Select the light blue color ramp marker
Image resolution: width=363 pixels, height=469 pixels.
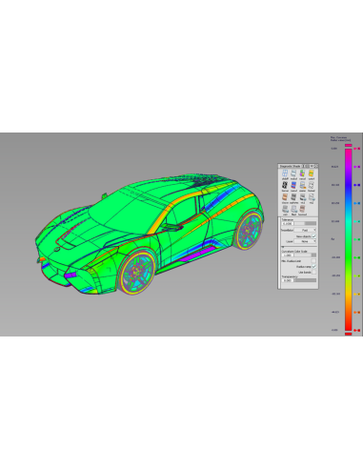(x=357, y=203)
